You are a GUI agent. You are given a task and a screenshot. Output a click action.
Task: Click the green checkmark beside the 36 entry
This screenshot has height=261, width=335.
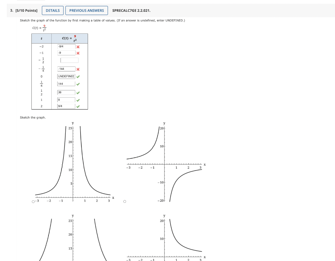click(78, 92)
